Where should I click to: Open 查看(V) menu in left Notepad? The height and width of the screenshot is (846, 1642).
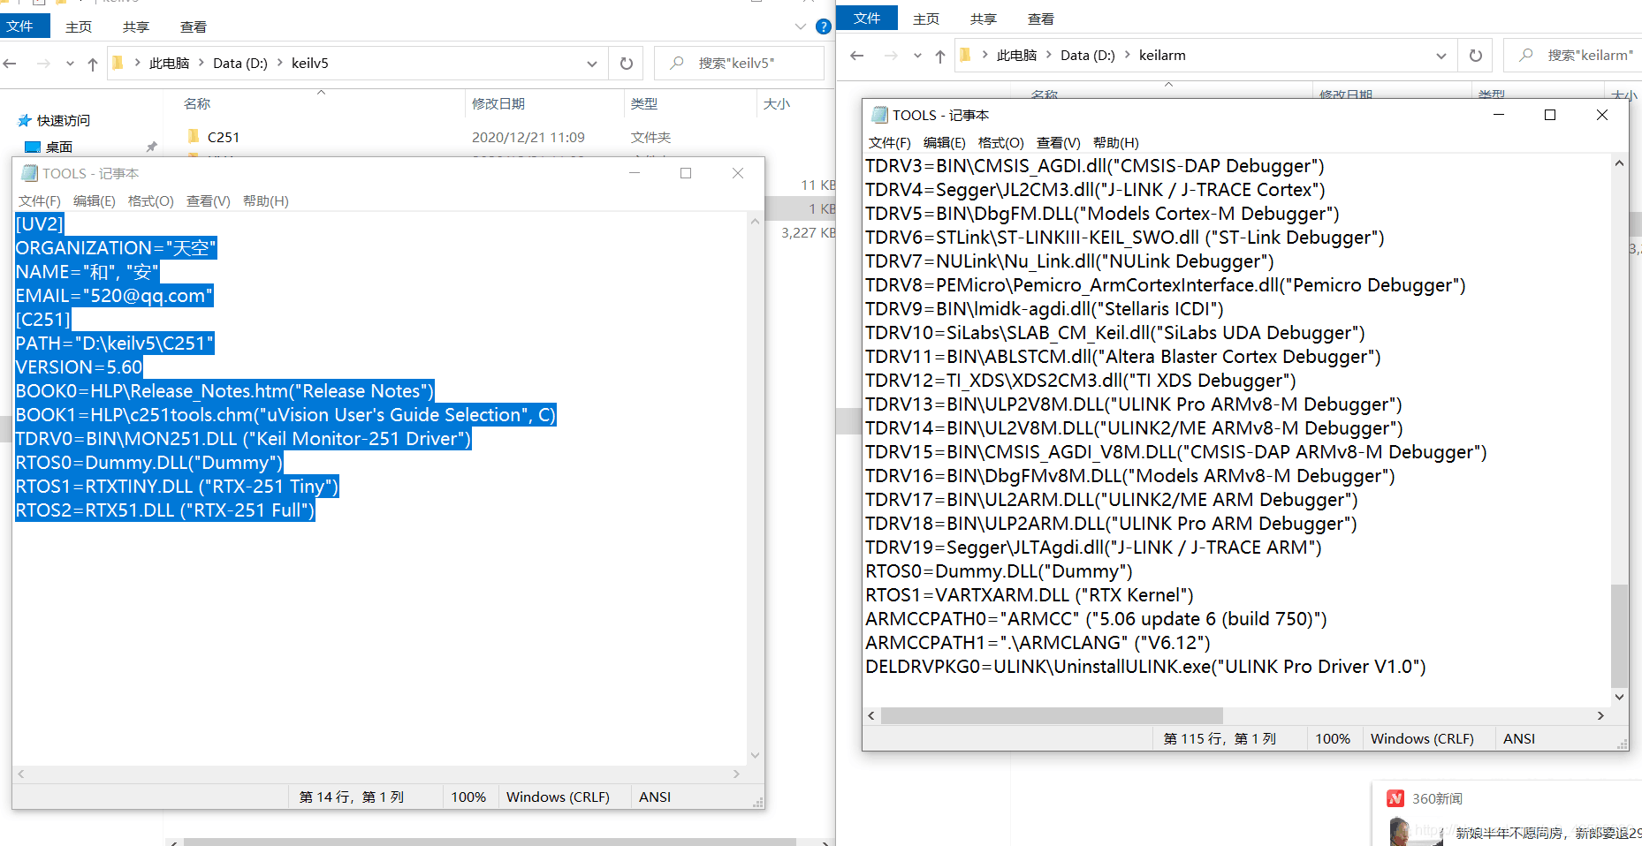coord(209,201)
